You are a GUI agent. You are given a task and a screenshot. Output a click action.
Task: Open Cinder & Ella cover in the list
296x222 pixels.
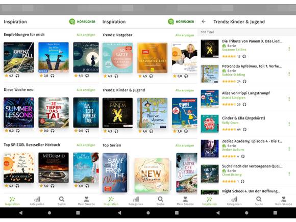pyautogui.click(x=210, y=124)
